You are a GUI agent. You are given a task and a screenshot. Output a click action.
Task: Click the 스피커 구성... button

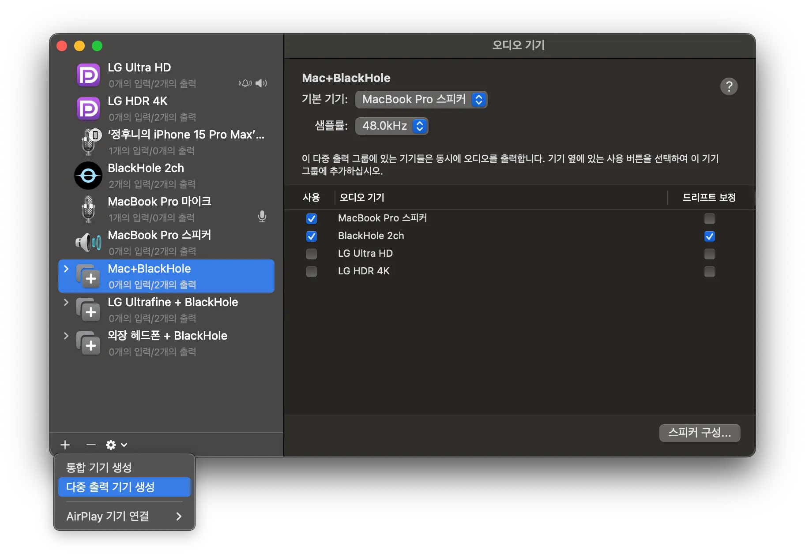[700, 433]
